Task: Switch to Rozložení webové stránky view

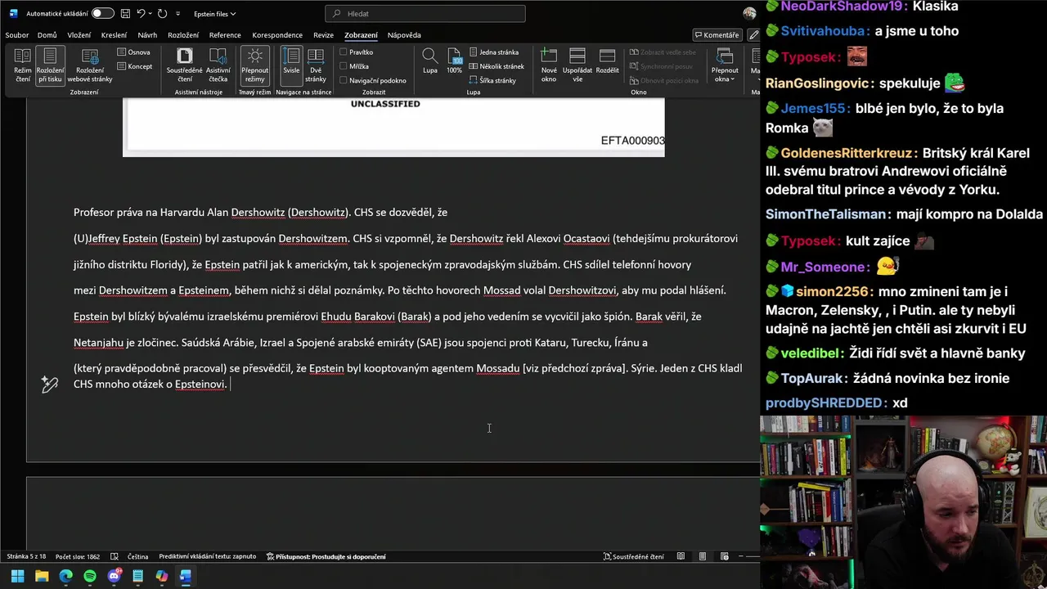Action: pos(90,65)
